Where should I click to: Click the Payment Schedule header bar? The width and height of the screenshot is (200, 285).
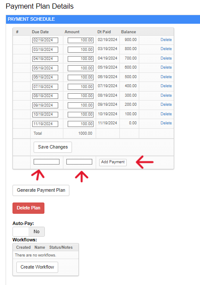pos(103,19)
